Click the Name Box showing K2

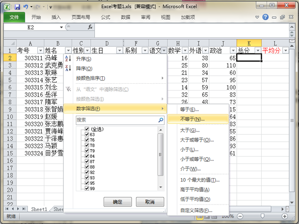[x=34, y=27]
